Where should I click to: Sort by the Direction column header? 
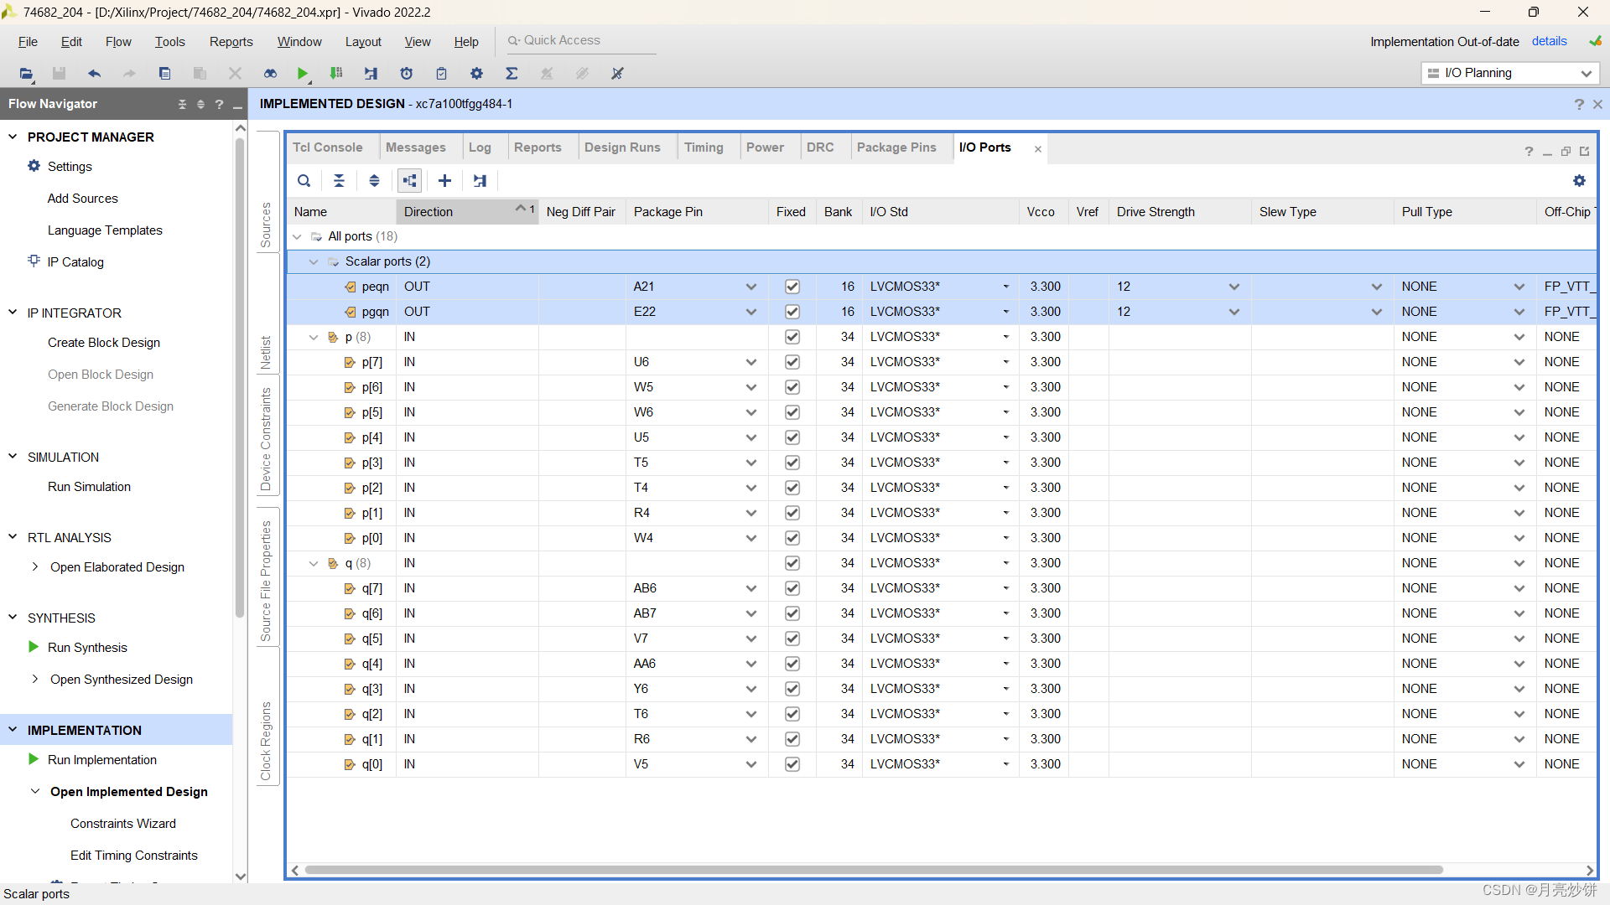pos(466,211)
